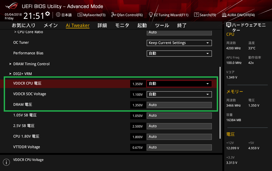The image size is (272, 171).
Task: Click the 1.050V current value
Action: click(138, 116)
